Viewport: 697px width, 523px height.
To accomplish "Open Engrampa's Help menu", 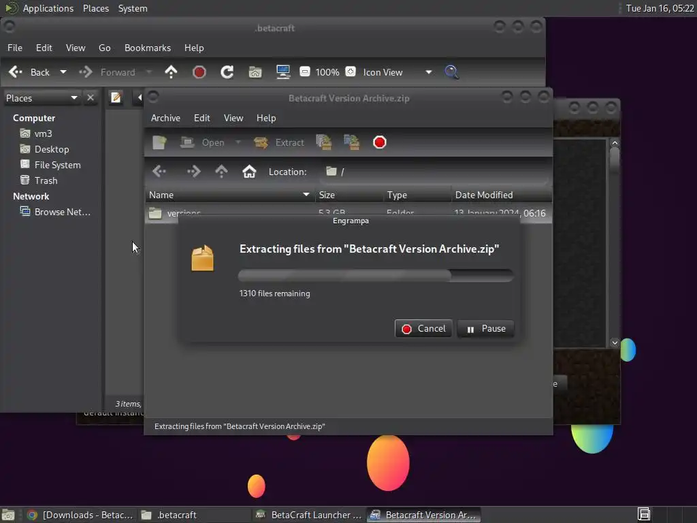I will 266,118.
